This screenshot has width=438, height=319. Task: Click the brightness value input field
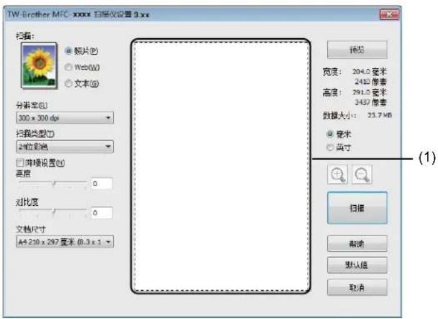102,183
